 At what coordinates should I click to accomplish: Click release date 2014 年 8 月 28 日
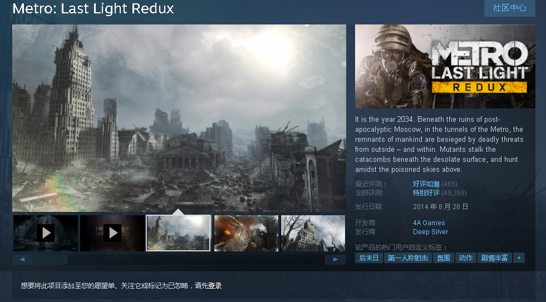click(x=440, y=207)
